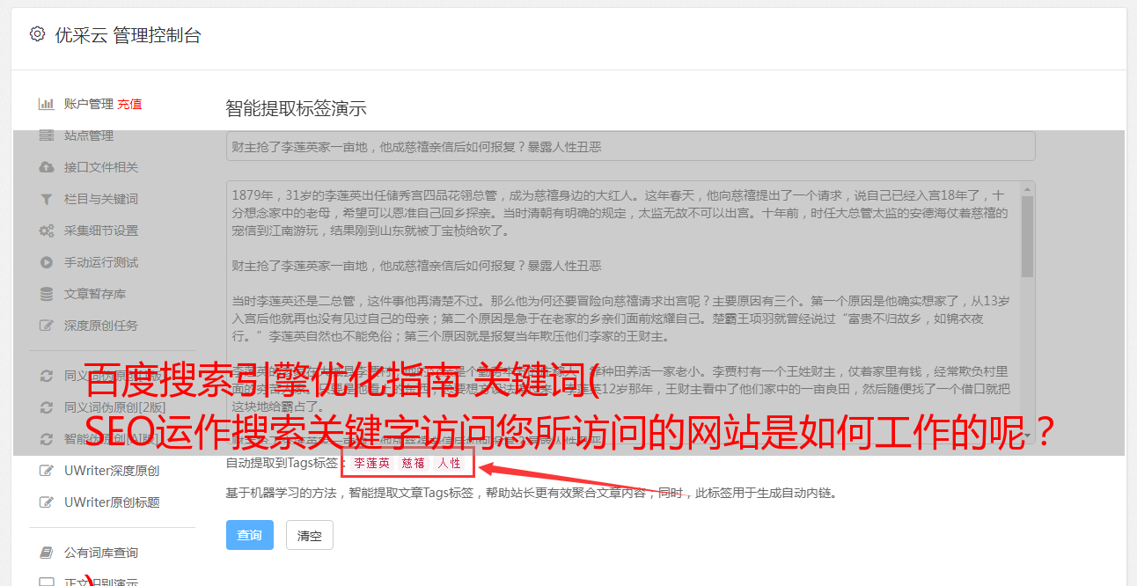Viewport: 1137px width, 586px height.
Task: Click the funnel icon for 栏目与关键词
Action: pos(47,199)
